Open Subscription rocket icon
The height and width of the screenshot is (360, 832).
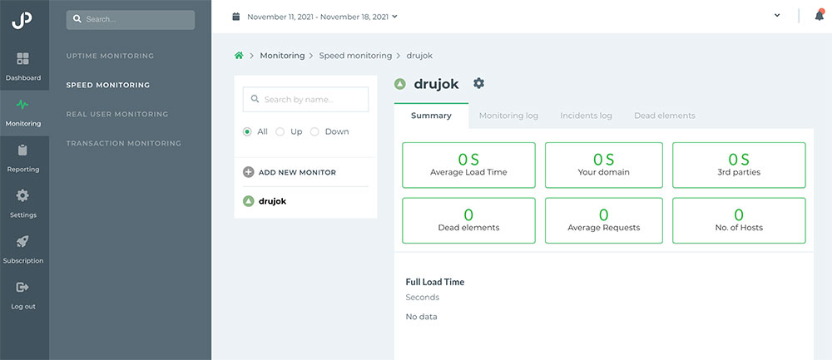pyautogui.click(x=22, y=242)
